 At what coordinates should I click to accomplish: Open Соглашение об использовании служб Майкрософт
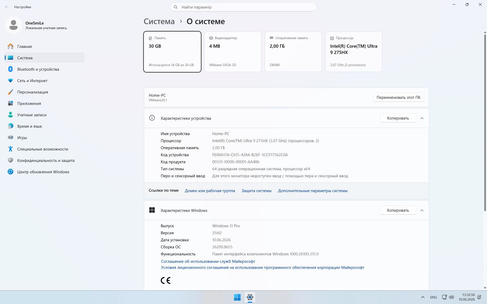[x=208, y=261]
